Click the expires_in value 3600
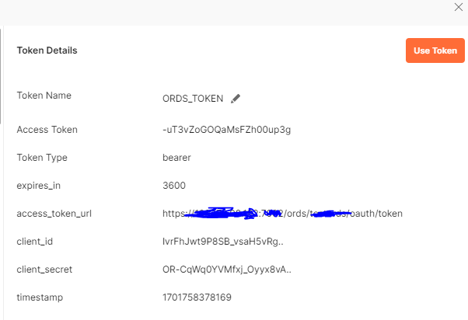This screenshot has width=468, height=320. click(174, 186)
